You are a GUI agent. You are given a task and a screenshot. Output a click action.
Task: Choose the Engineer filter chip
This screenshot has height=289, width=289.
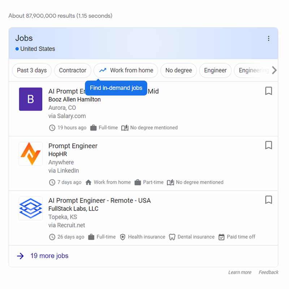pyautogui.click(x=215, y=70)
